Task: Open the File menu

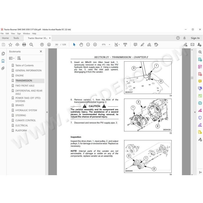Action: tap(2, 34)
